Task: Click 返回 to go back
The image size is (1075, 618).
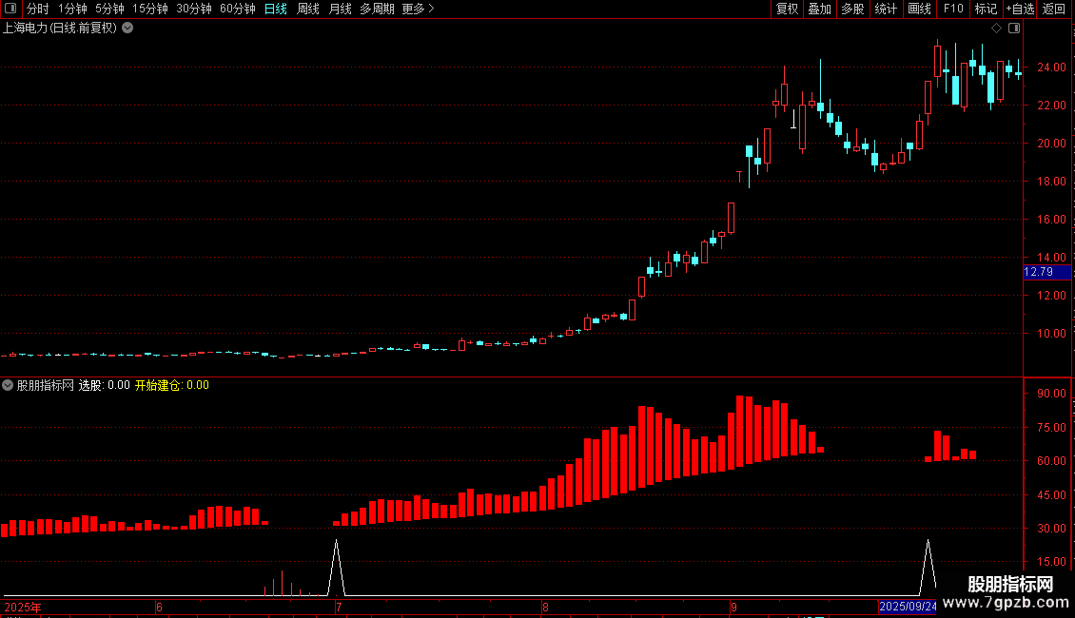Action: (1054, 9)
